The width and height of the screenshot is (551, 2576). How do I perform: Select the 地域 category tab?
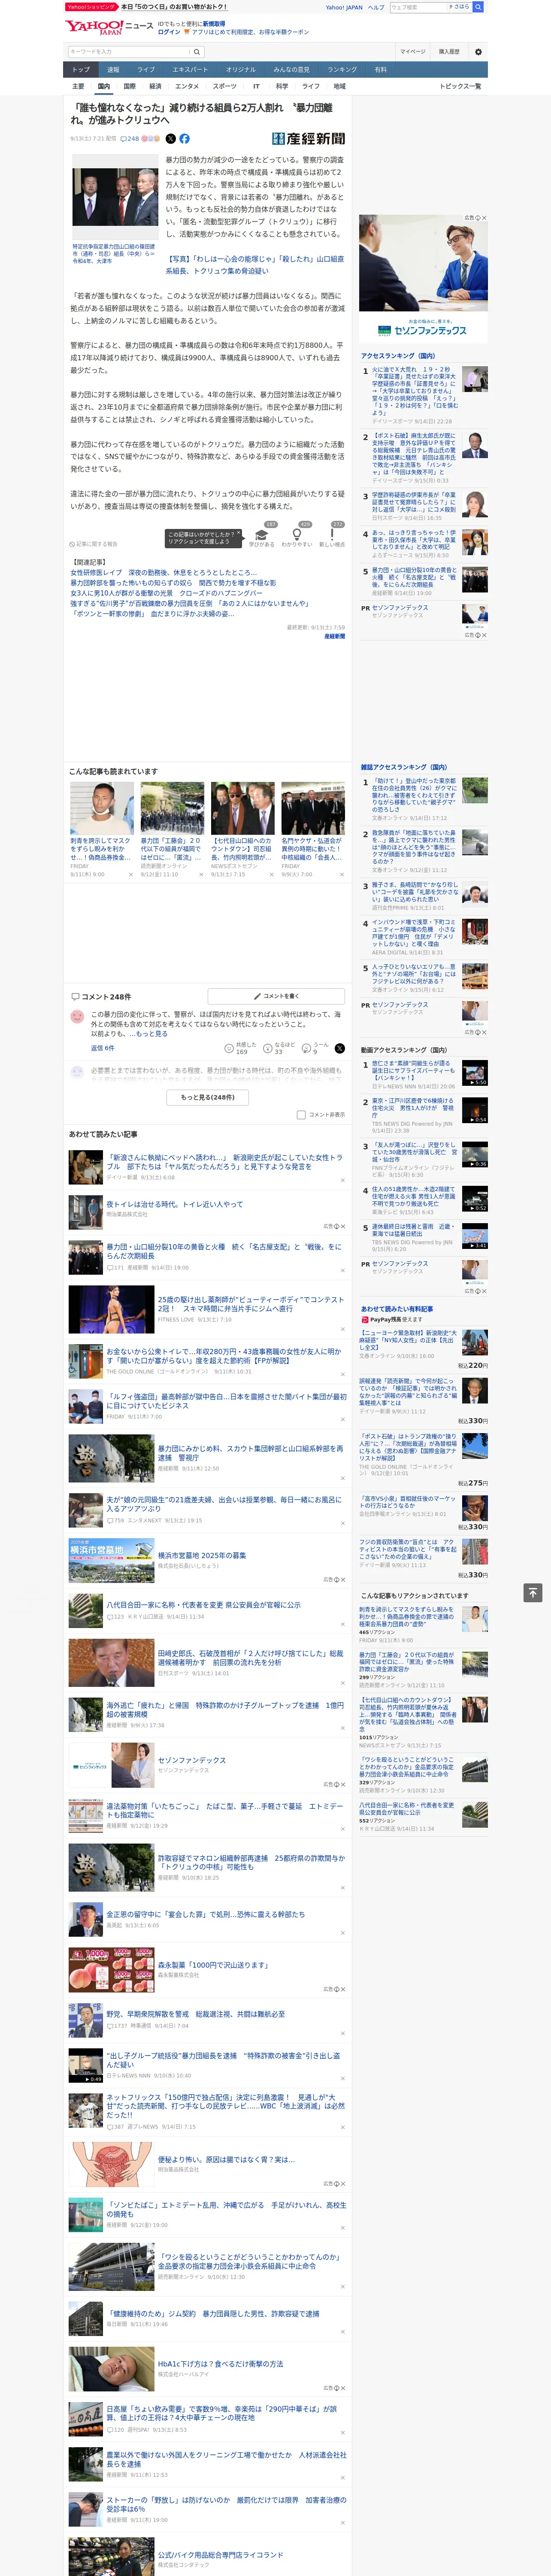(340, 86)
